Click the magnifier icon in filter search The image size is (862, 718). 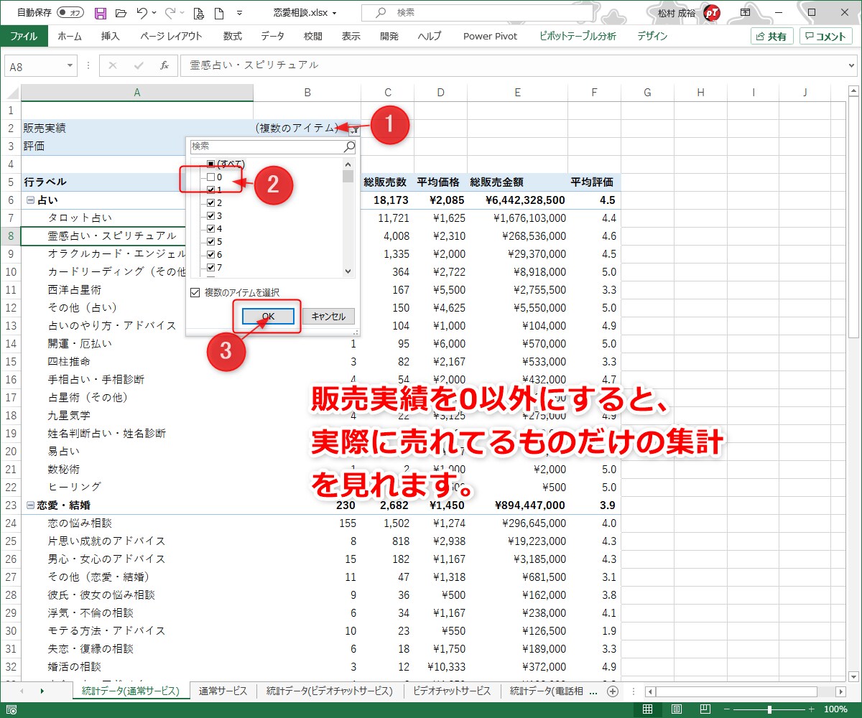point(349,146)
